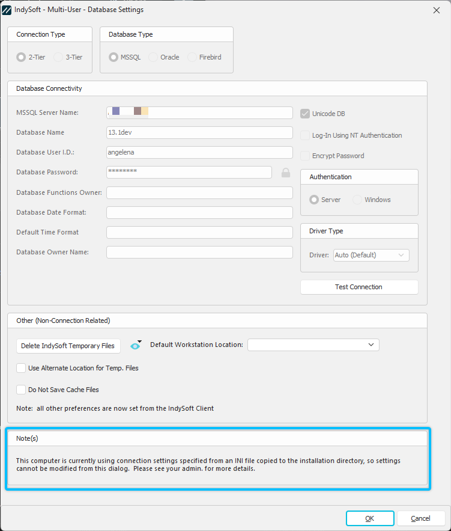Image resolution: width=451 pixels, height=531 pixels.
Task: Click into the Database Name field
Action: [x=199, y=132]
